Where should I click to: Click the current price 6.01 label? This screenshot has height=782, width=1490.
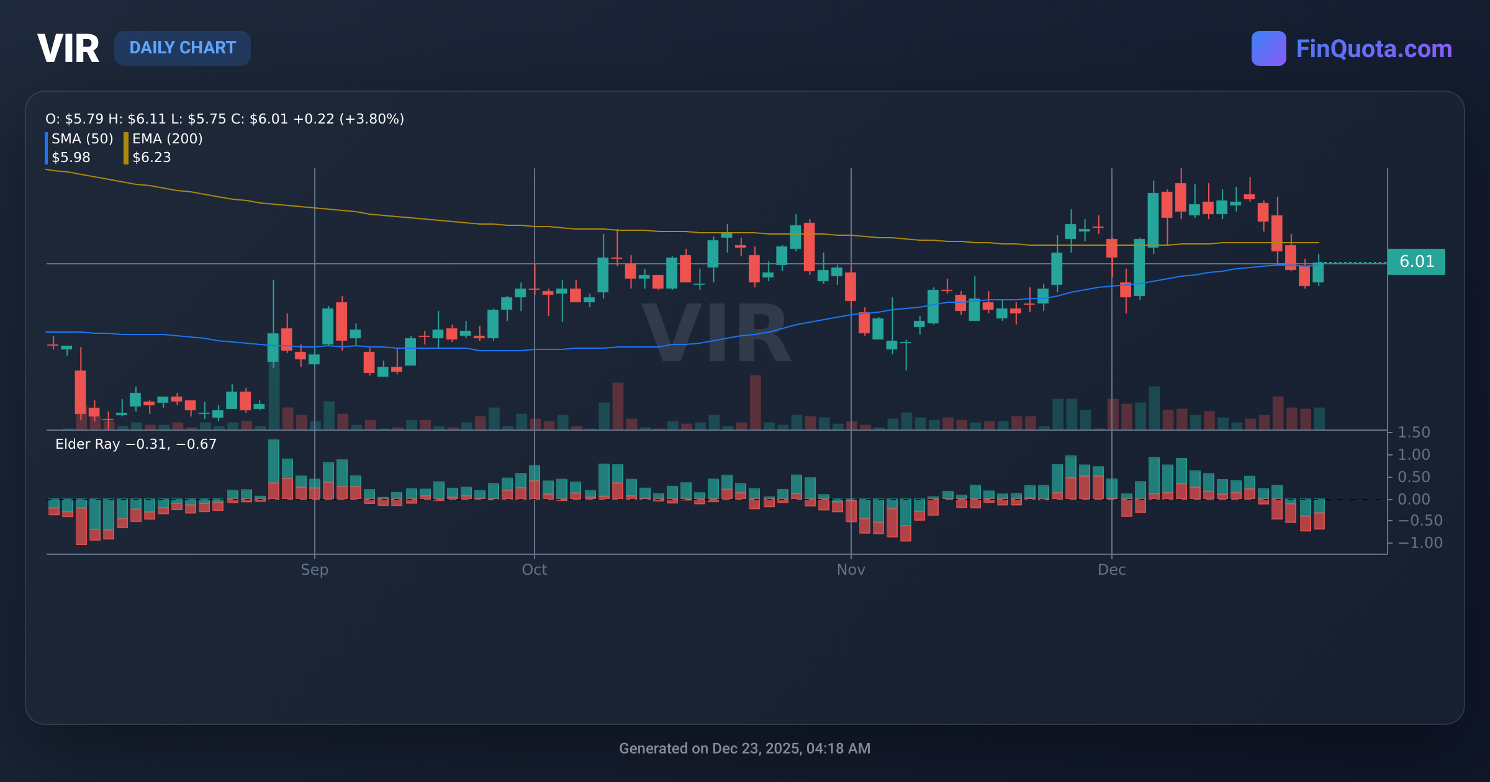[x=1417, y=261]
